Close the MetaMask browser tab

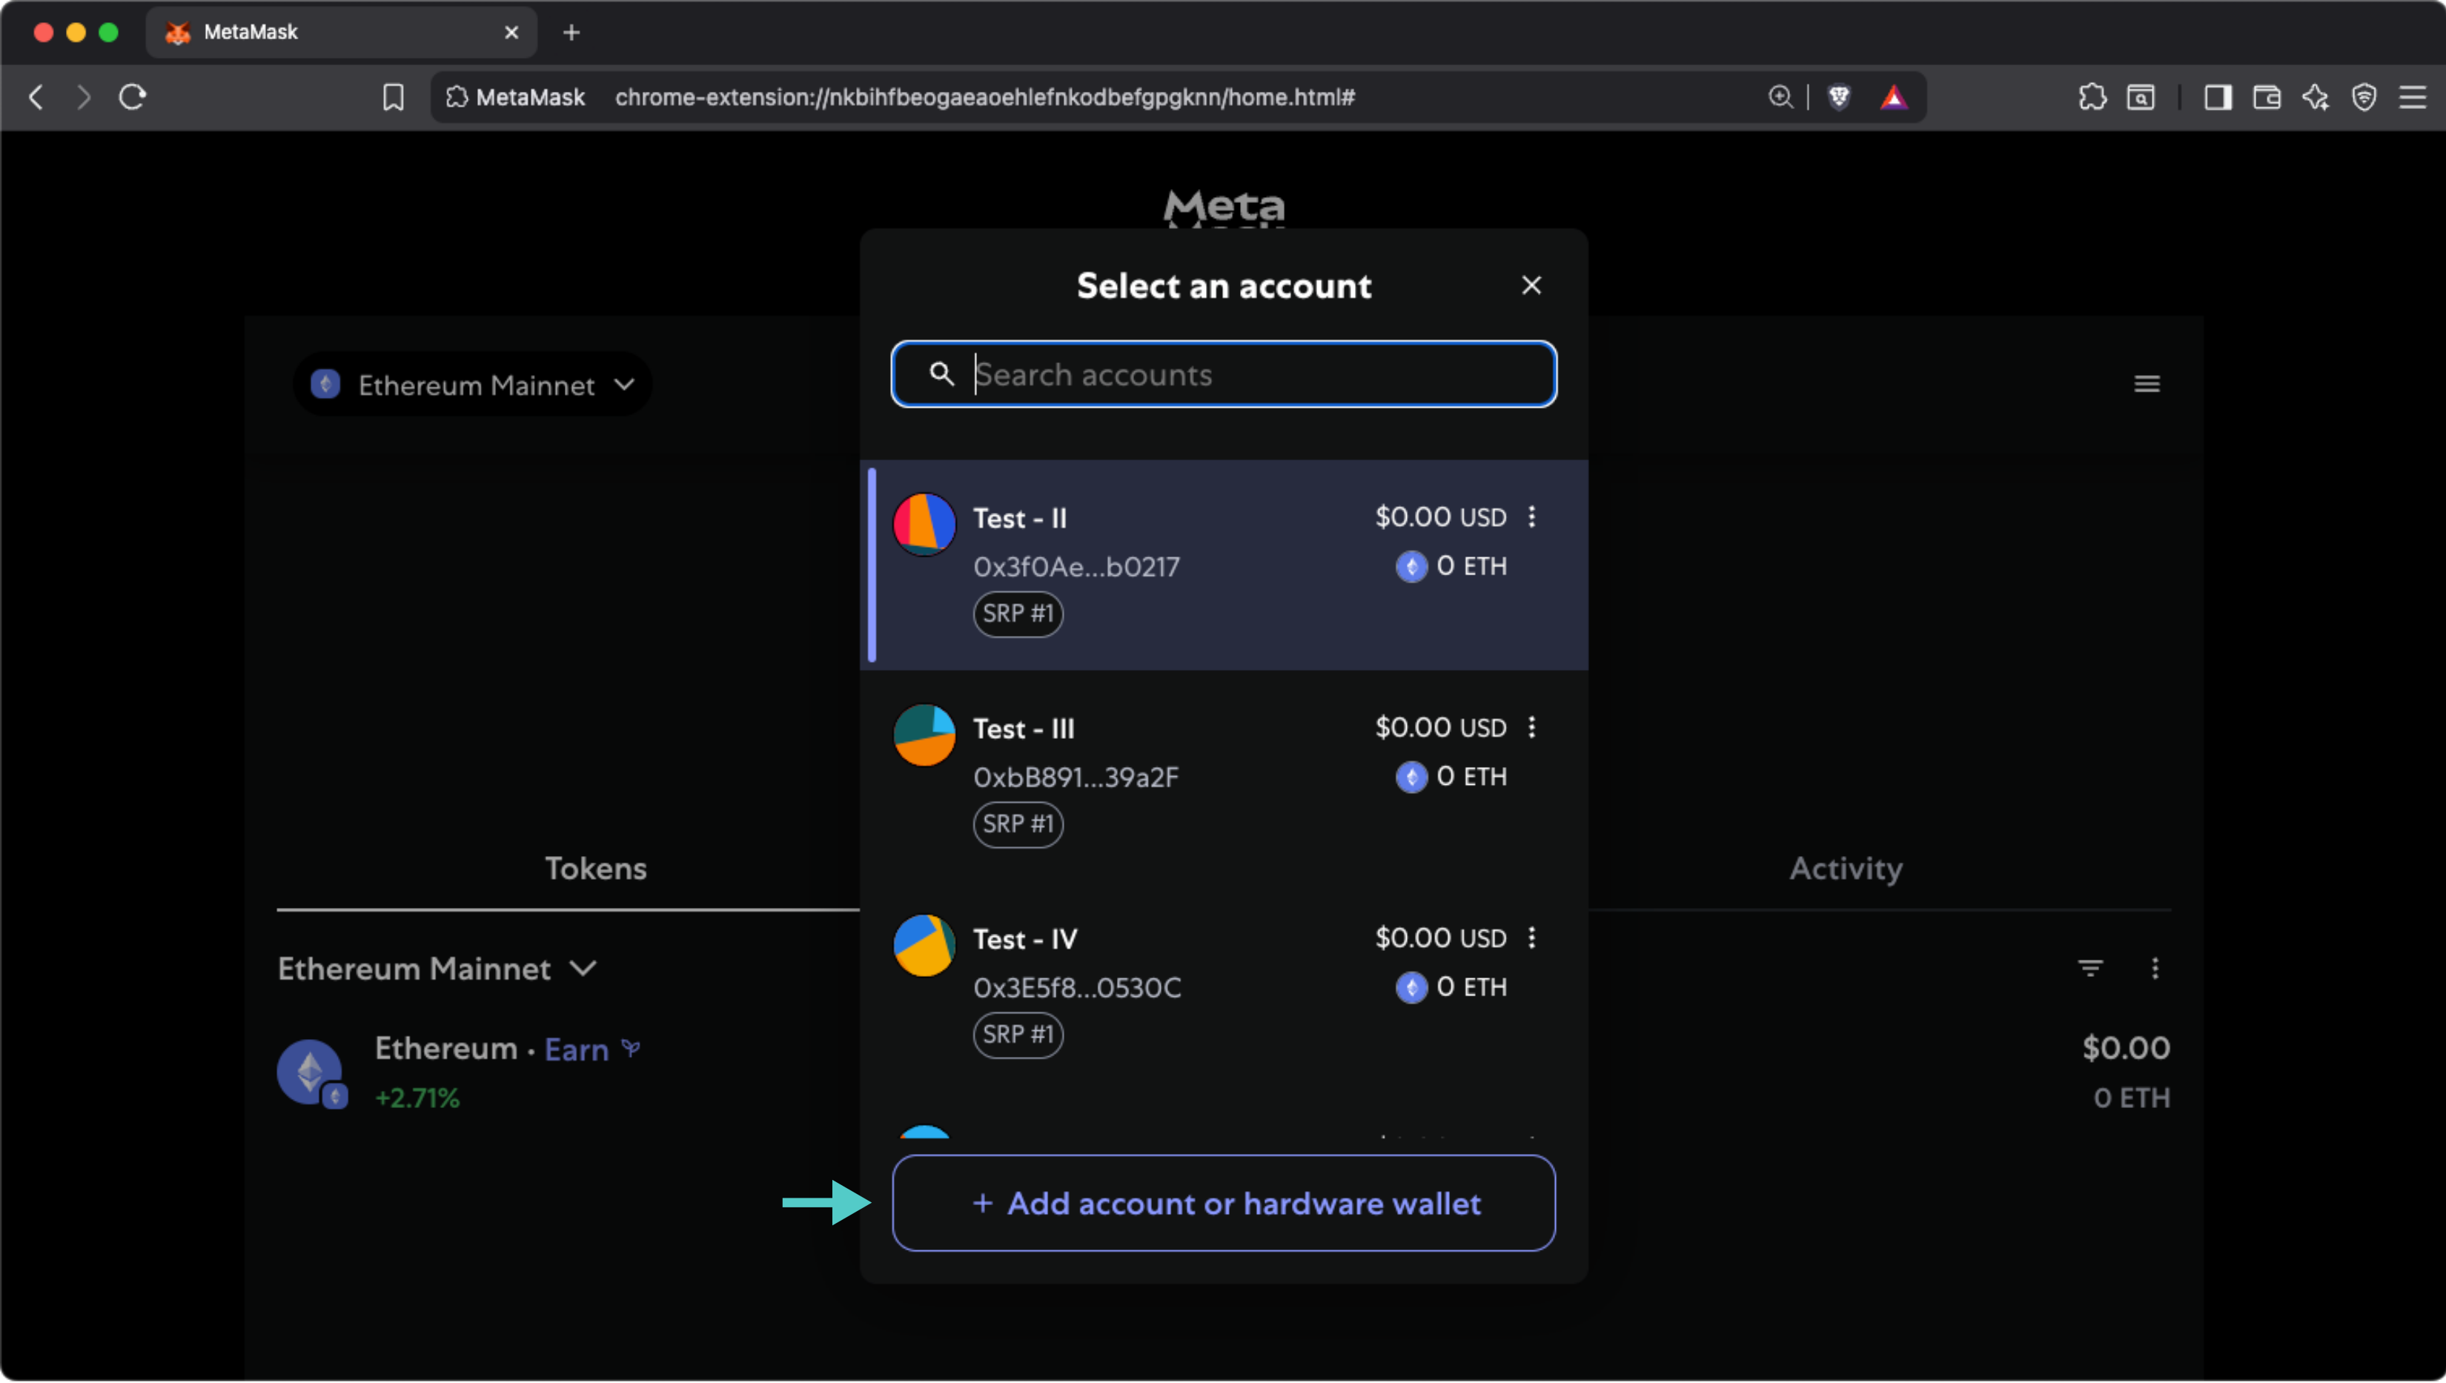[x=511, y=33]
